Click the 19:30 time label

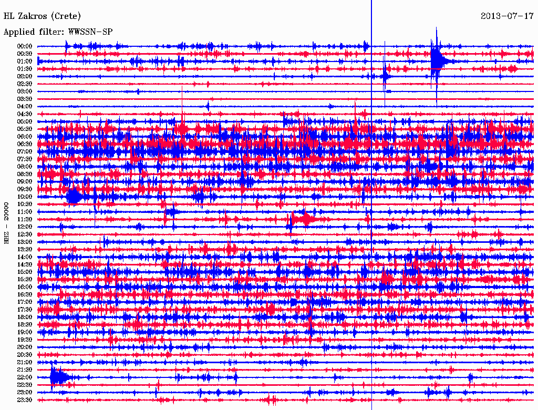coord(25,340)
